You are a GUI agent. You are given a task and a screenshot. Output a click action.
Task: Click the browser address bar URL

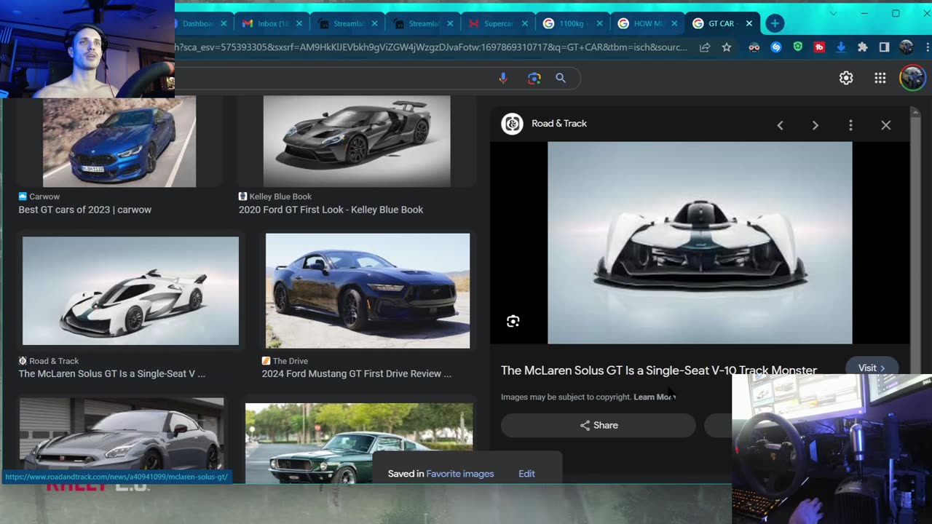pos(431,47)
